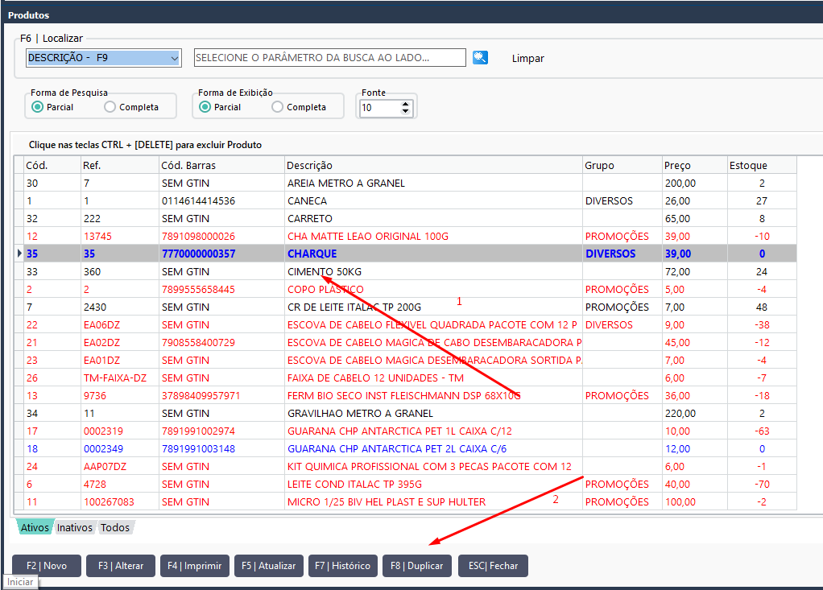The image size is (823, 590).
Task: Click the F4 | Imprimir button
Action: pos(195,566)
